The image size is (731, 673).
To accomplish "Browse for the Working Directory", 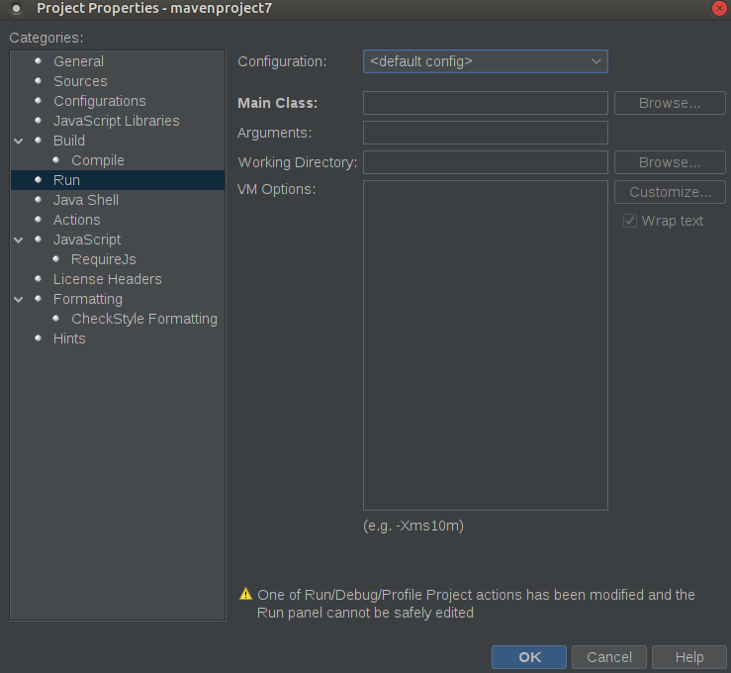I will (670, 162).
